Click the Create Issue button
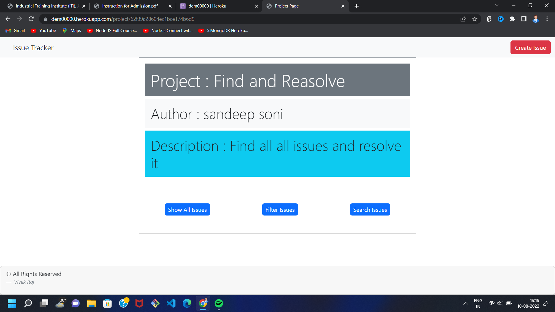 click(530, 47)
